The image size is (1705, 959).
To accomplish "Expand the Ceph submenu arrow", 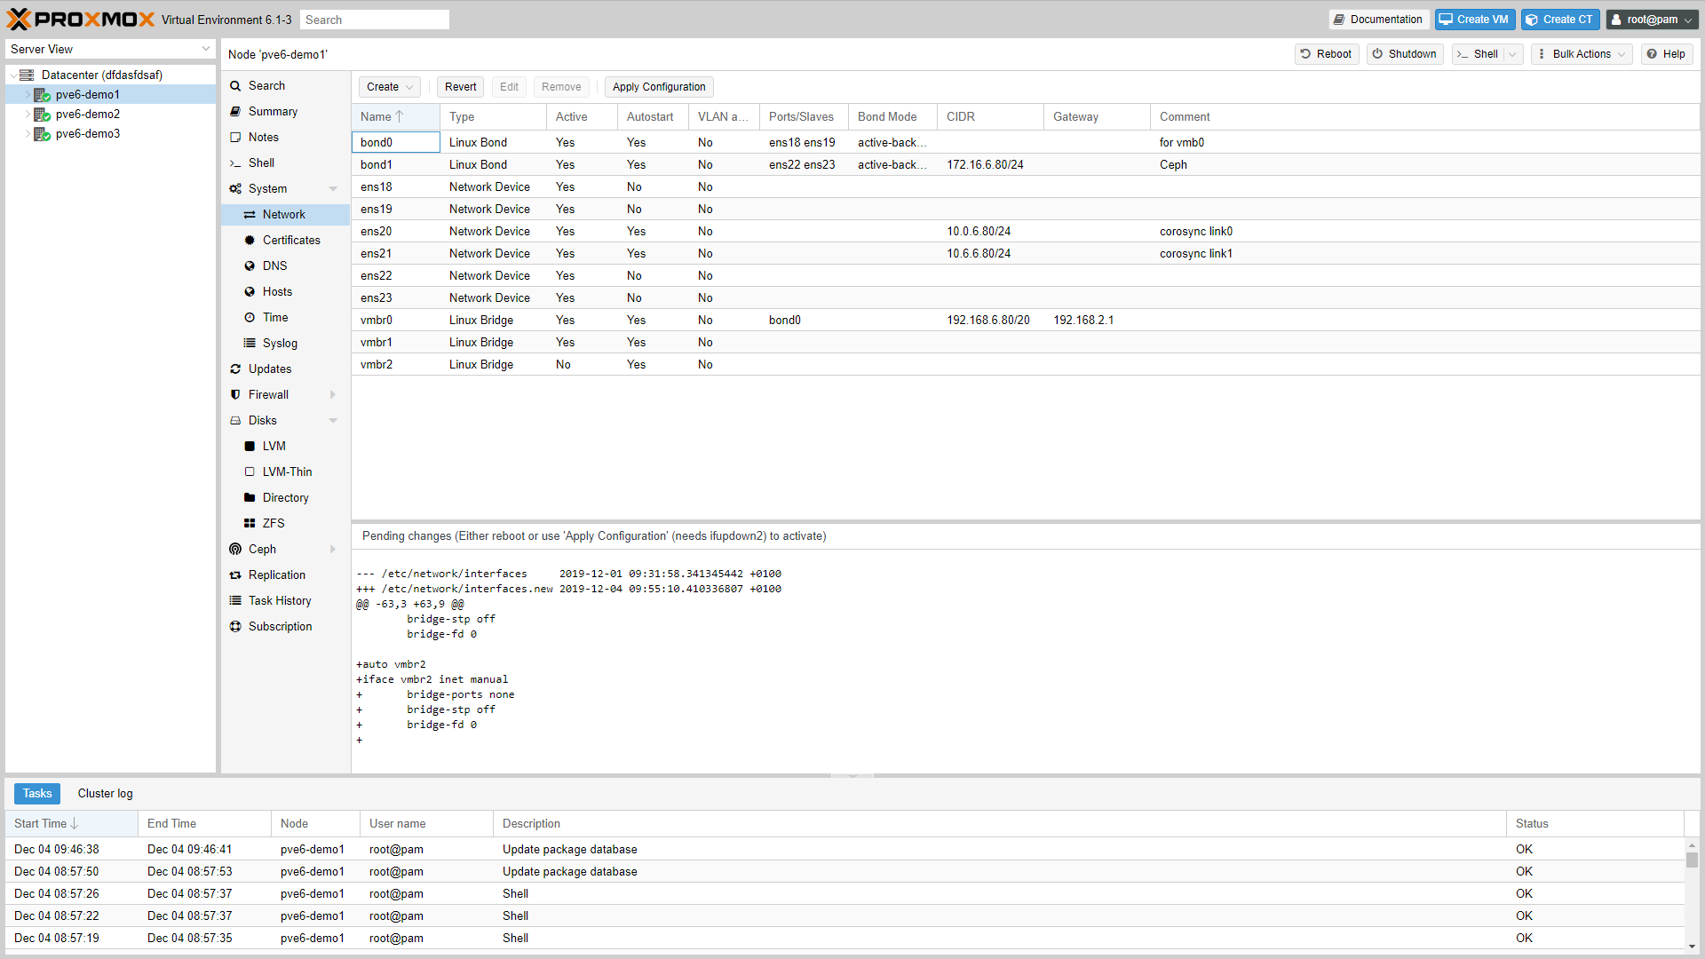I will [x=333, y=550].
